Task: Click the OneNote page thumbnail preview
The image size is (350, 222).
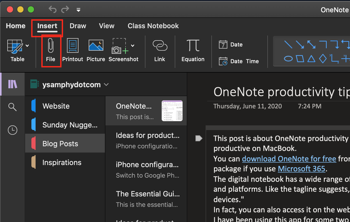Action: coord(172,111)
